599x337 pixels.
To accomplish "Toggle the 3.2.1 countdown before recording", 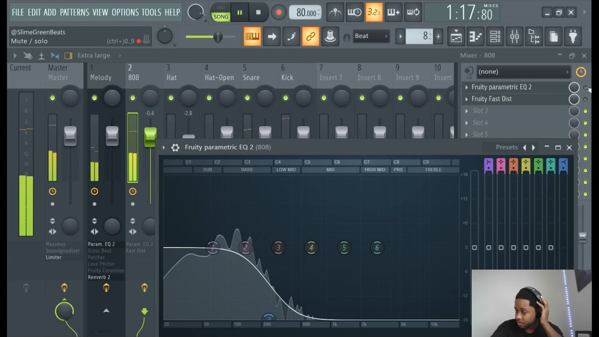I will pyautogui.click(x=374, y=13).
